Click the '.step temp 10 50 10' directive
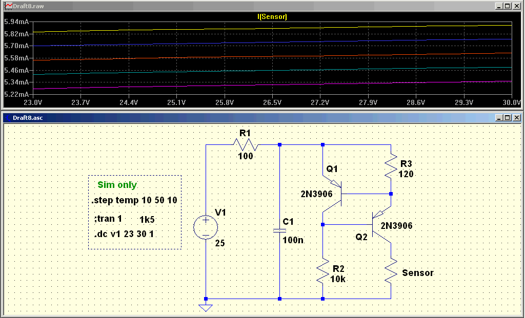This screenshot has width=525, height=318. [x=134, y=200]
